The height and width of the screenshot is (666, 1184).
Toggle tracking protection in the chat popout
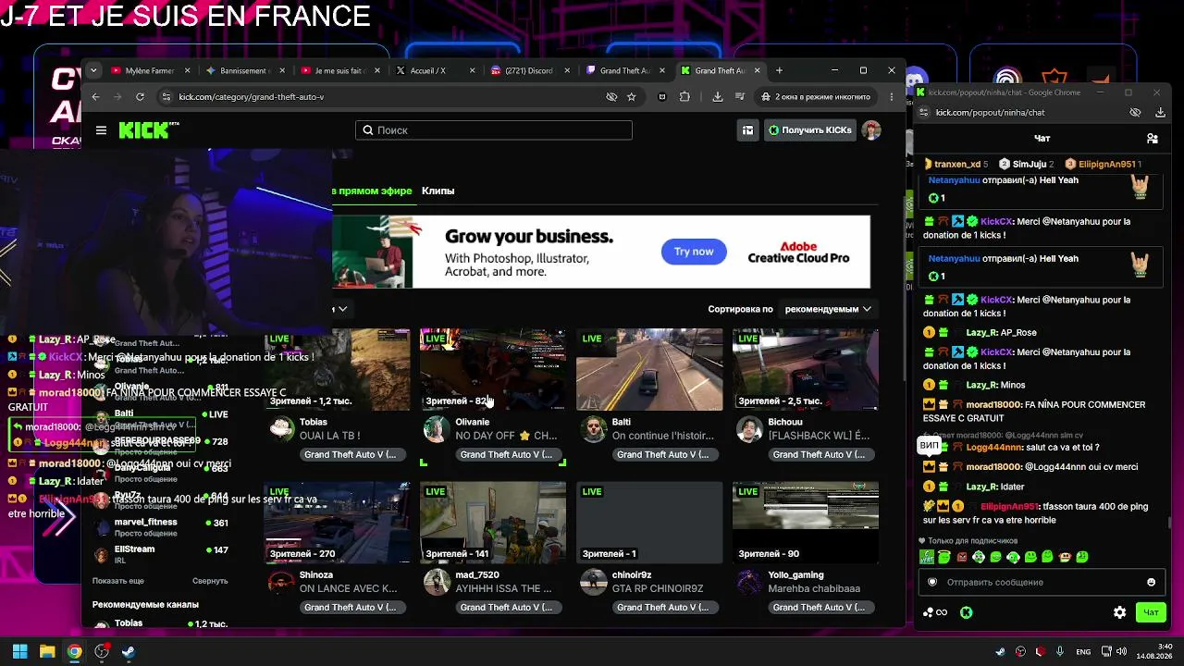pyautogui.click(x=1135, y=113)
